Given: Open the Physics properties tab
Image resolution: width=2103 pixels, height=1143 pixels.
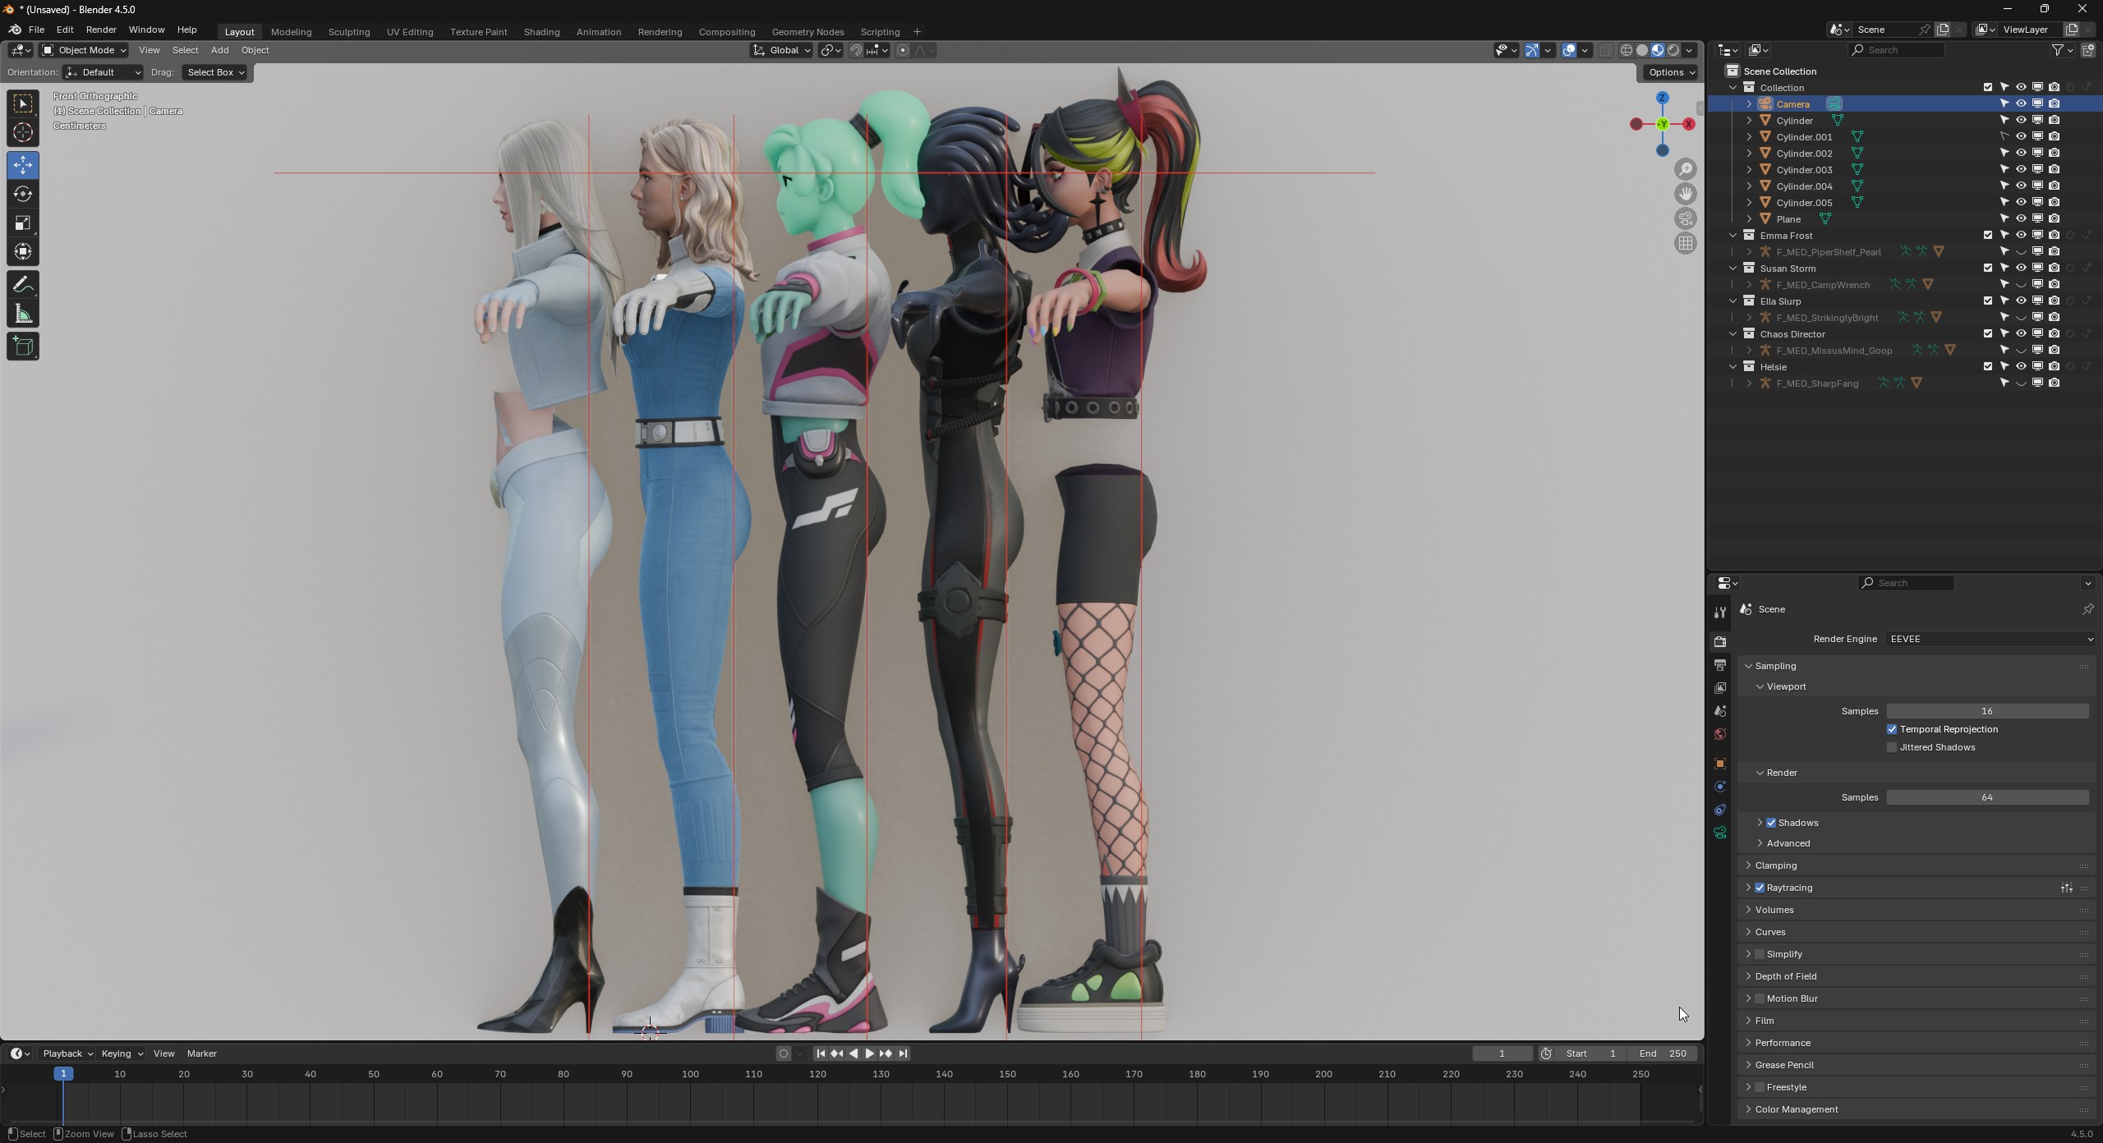Looking at the screenshot, I should [1720, 787].
